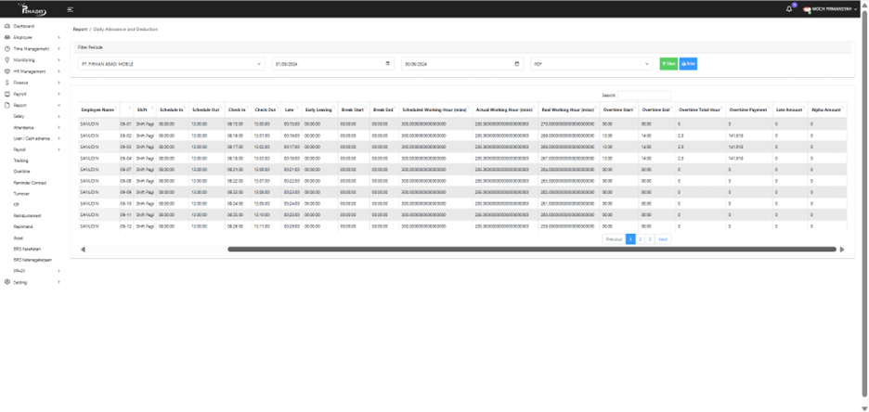The height and width of the screenshot is (412, 869).
Task: Expand the Setting chevron
Action: click(58, 282)
